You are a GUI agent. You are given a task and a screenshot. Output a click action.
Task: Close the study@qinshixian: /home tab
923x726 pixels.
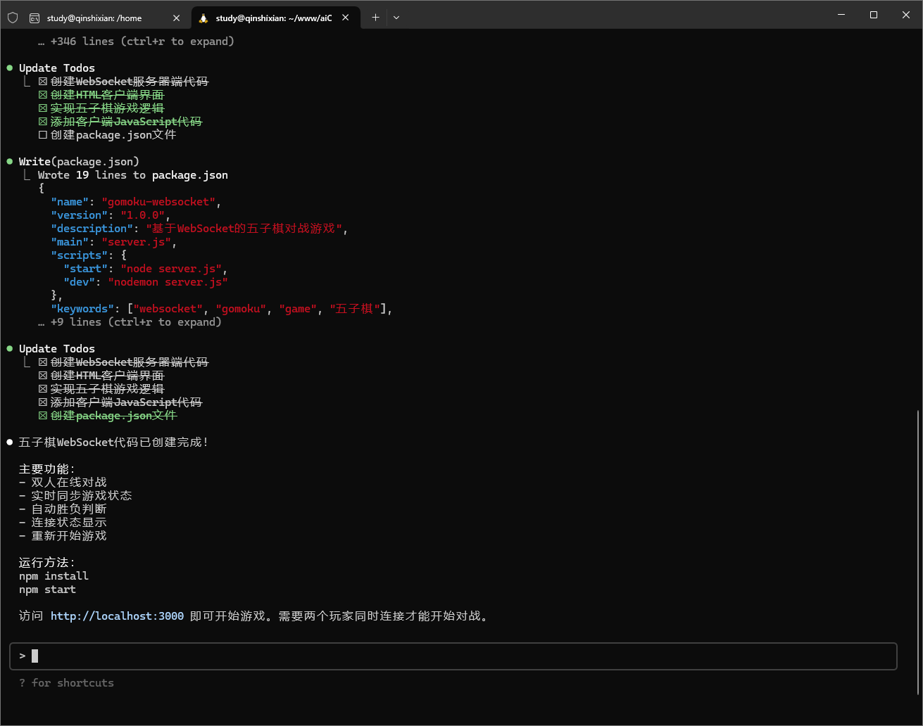177,18
